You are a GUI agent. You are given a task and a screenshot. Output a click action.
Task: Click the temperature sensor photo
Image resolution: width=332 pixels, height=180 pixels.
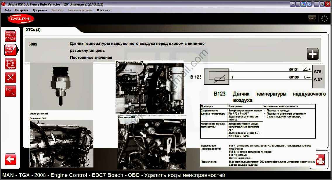tap(61, 86)
